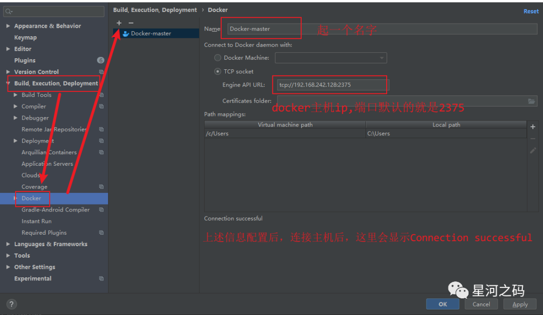This screenshot has height=315, width=543.
Task: Click the Name field Docker-master
Action: pyautogui.click(x=382, y=29)
